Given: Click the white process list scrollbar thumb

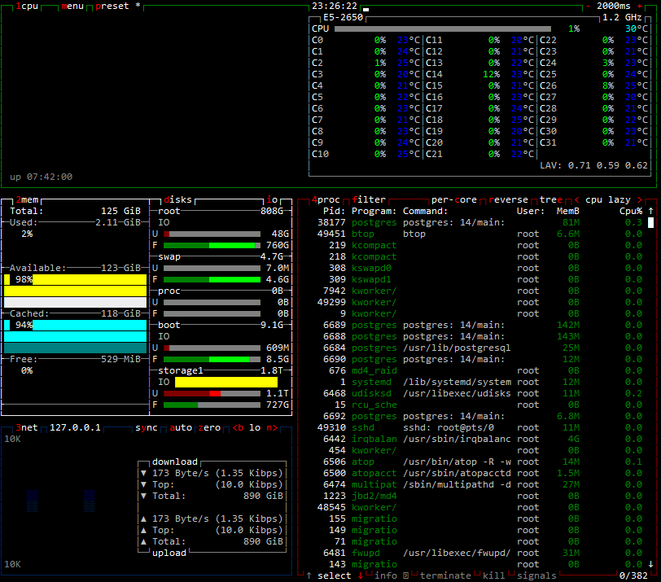Looking at the screenshot, I should (651, 222).
